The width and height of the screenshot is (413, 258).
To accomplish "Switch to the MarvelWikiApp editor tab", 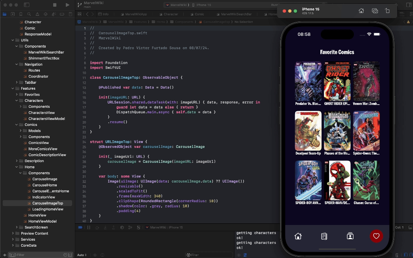I will click(134, 14).
